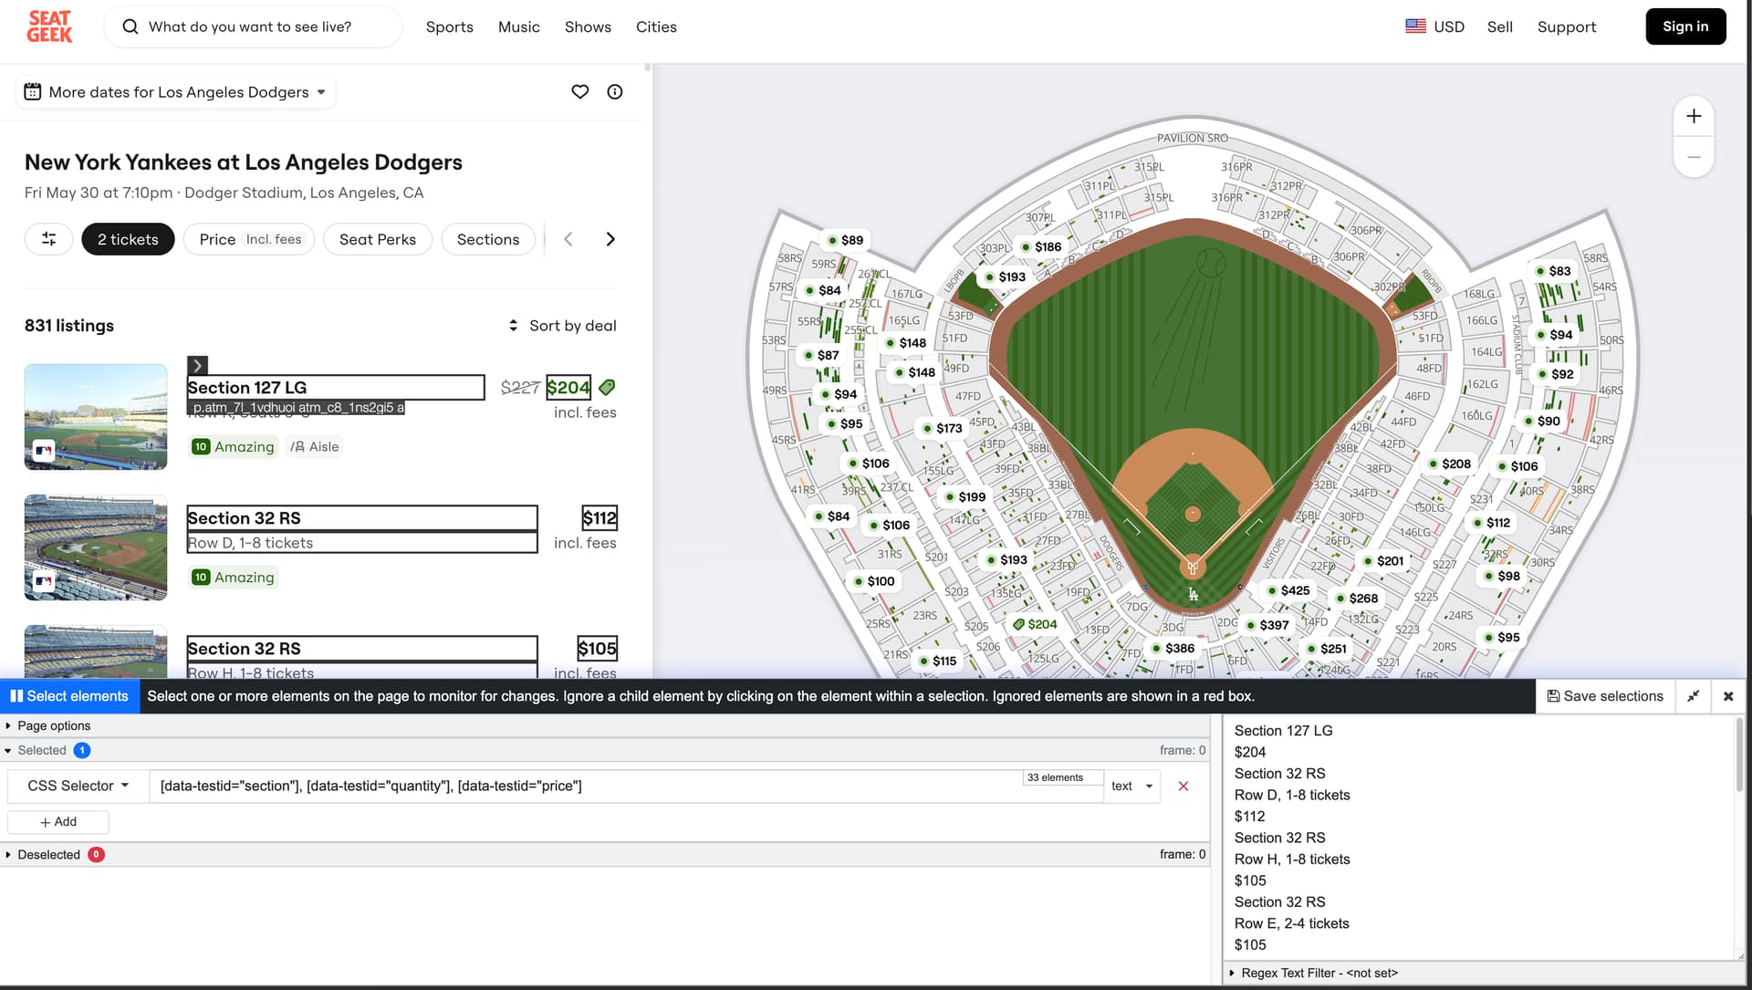This screenshot has width=1752, height=990.
Task: Click the $173 map price marker
Action: pyautogui.click(x=941, y=428)
